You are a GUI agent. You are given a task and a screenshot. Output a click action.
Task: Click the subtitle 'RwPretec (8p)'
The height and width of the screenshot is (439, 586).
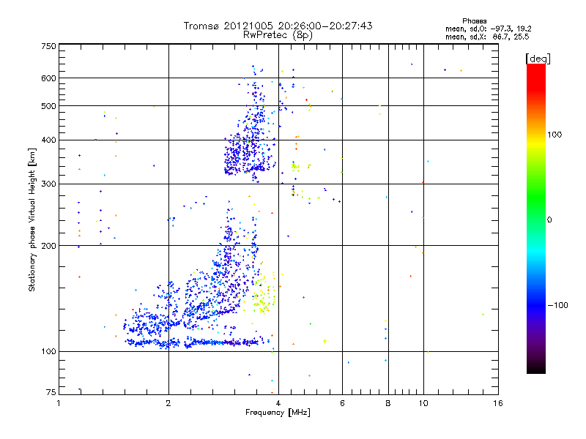click(278, 35)
